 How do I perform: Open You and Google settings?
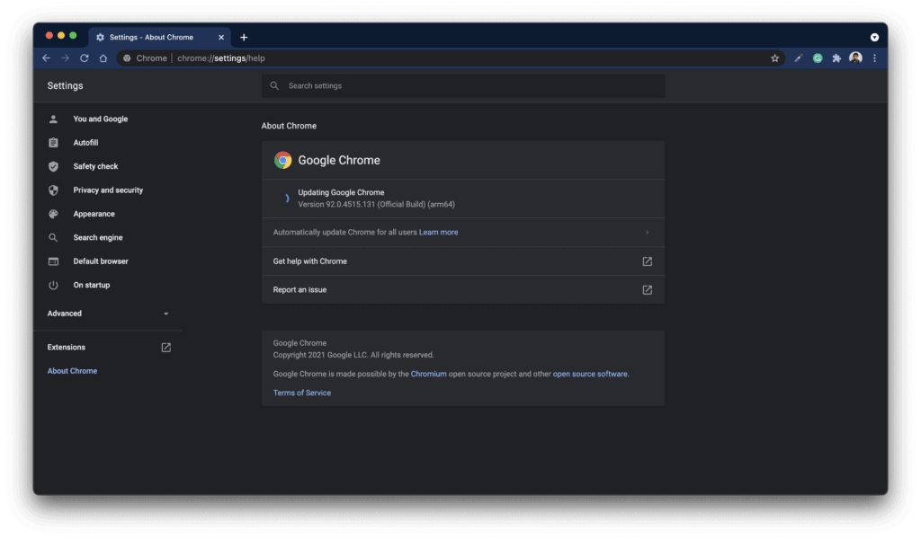coord(101,119)
